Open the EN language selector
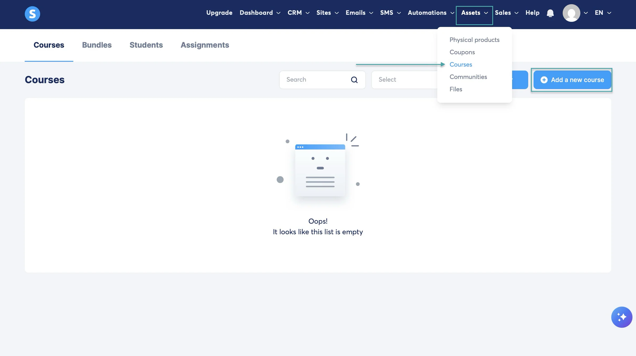Viewport: 636px width, 356px height. point(603,13)
